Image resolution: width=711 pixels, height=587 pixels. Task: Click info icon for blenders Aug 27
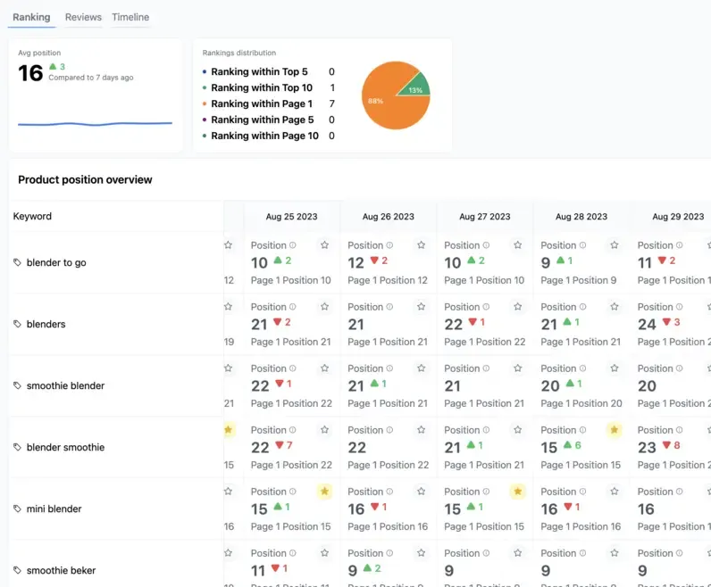(x=486, y=307)
